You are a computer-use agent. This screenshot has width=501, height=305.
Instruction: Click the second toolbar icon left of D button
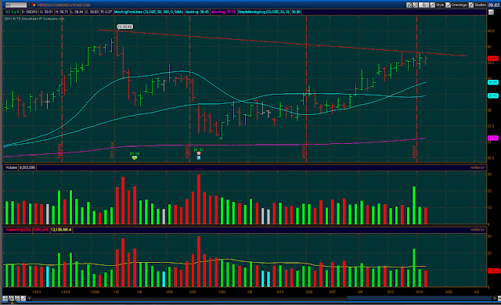(x=416, y=5)
